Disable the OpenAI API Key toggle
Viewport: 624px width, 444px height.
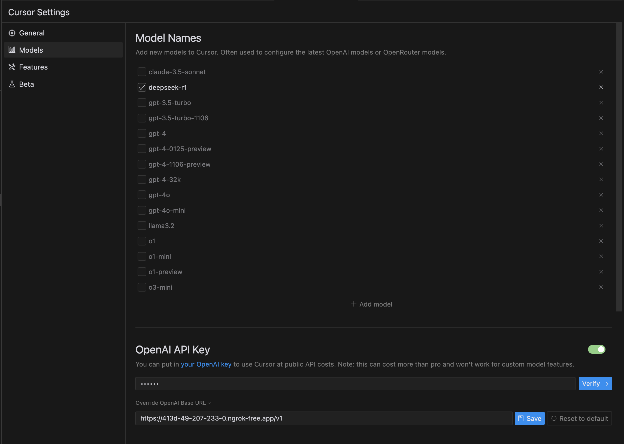[596, 349]
